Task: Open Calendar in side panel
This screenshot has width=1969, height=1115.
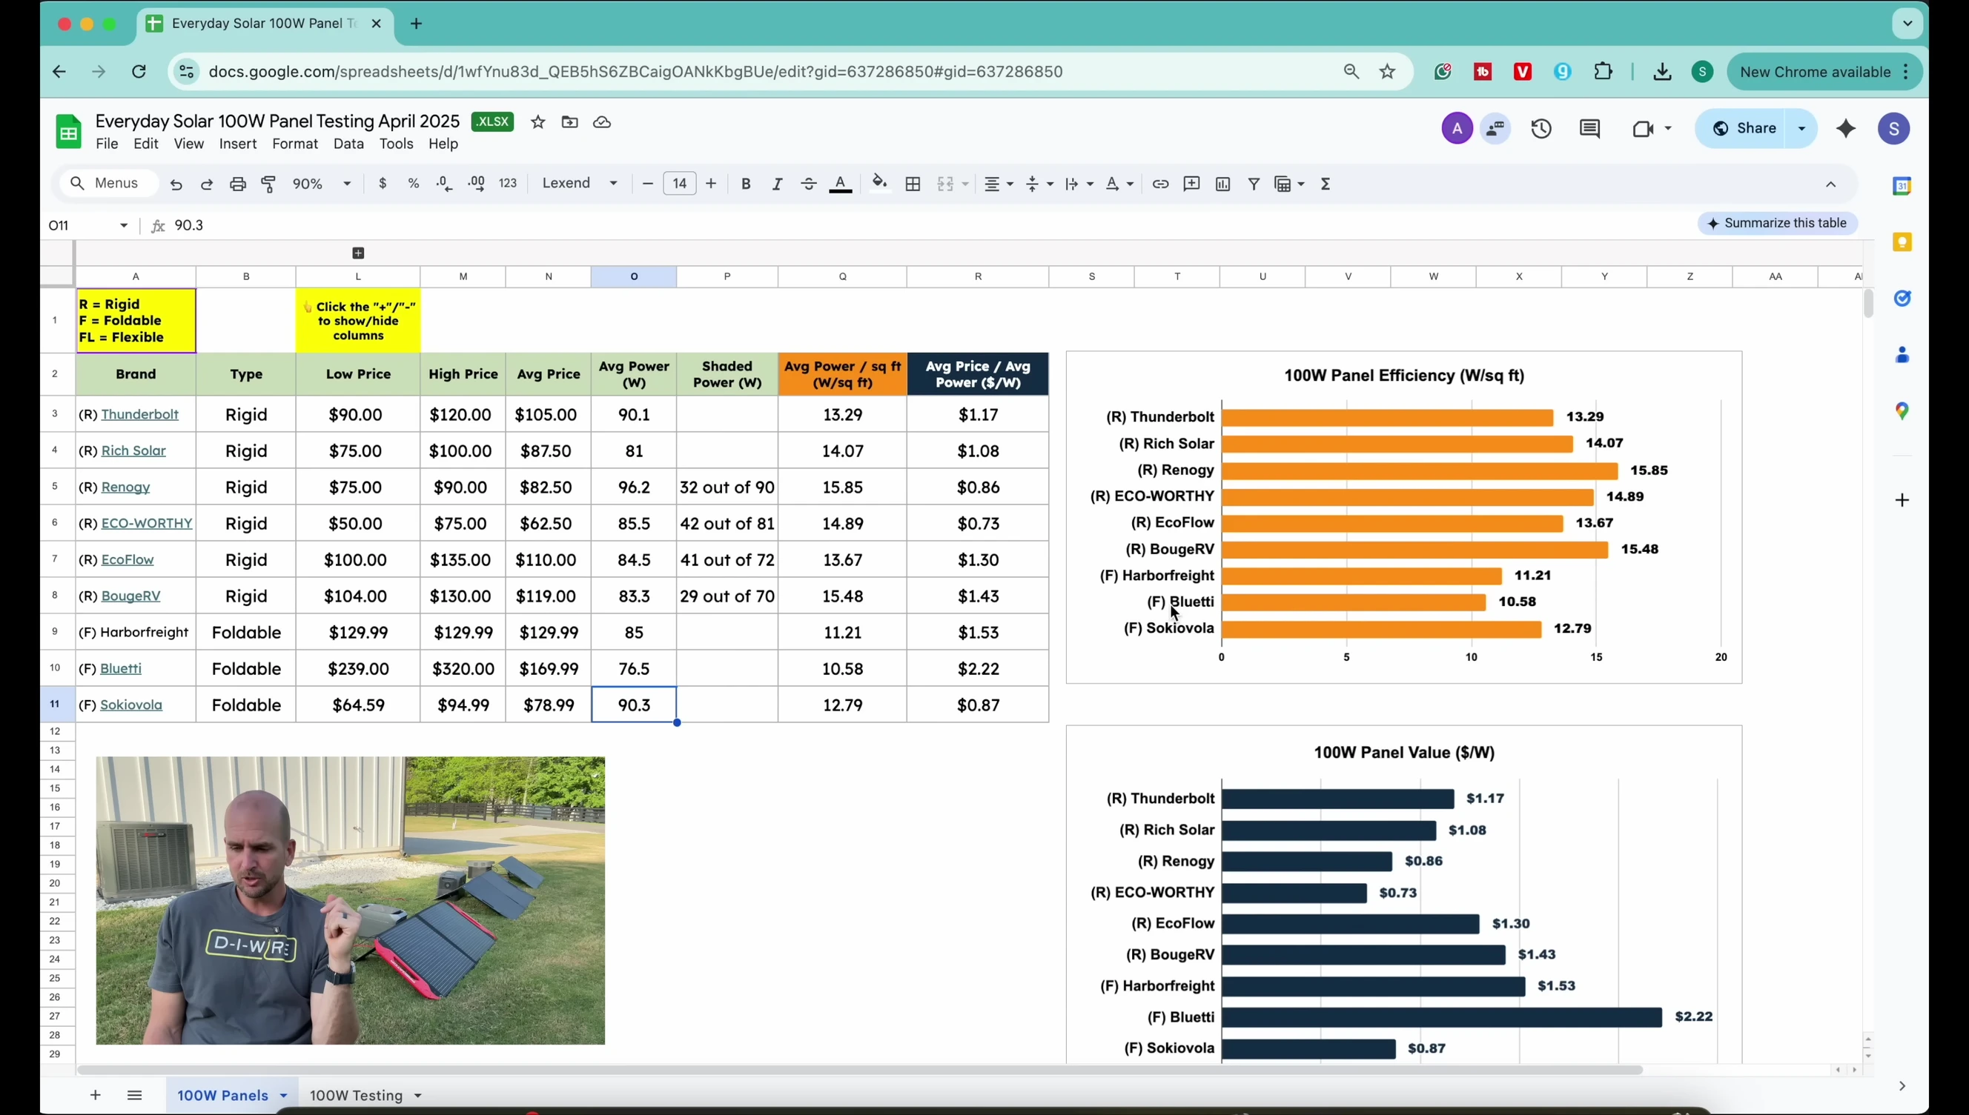Action: [x=1902, y=186]
